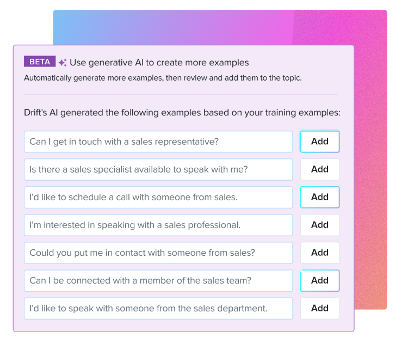Click 'Use generative AI to create more examples' heading
Screen dimensions: 402x344
click(x=159, y=63)
